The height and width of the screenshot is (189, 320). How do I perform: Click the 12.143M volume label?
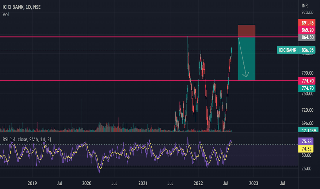click(308, 130)
